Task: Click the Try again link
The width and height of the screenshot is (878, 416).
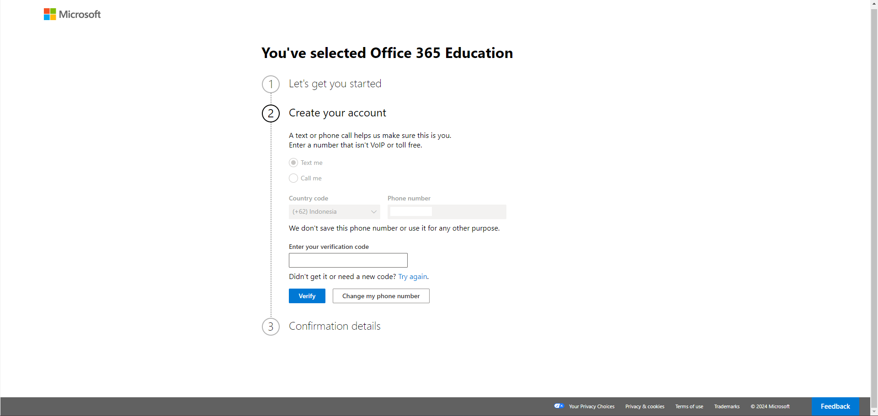Action: pos(412,277)
